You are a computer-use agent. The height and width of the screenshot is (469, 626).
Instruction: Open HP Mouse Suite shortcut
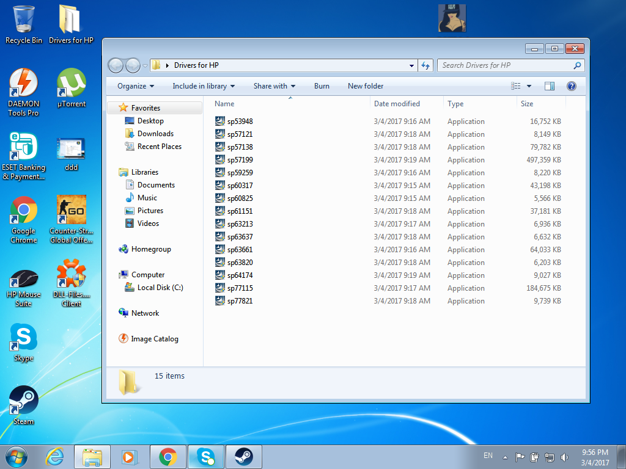24,288
